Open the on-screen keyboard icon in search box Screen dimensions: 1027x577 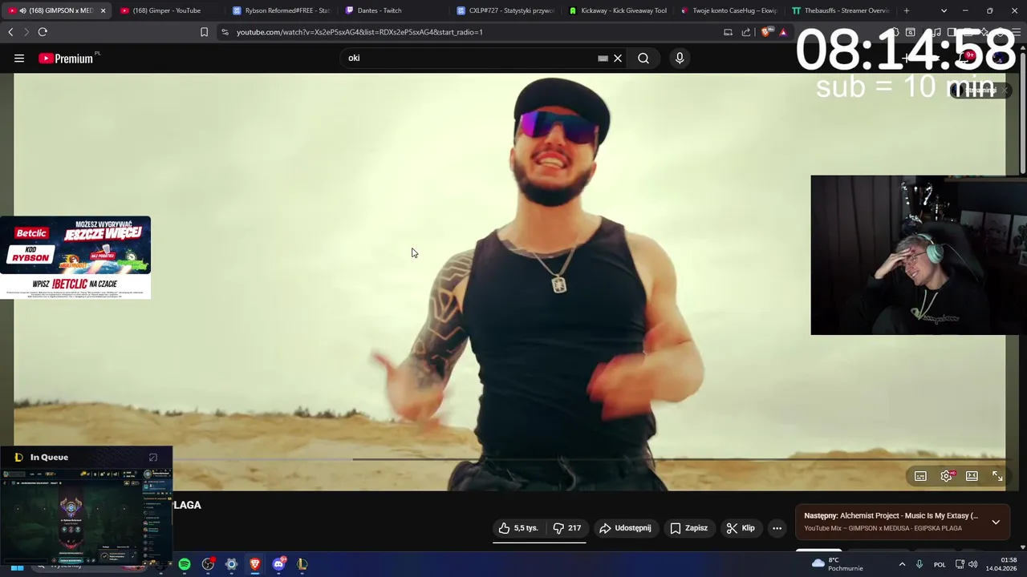pyautogui.click(x=603, y=59)
